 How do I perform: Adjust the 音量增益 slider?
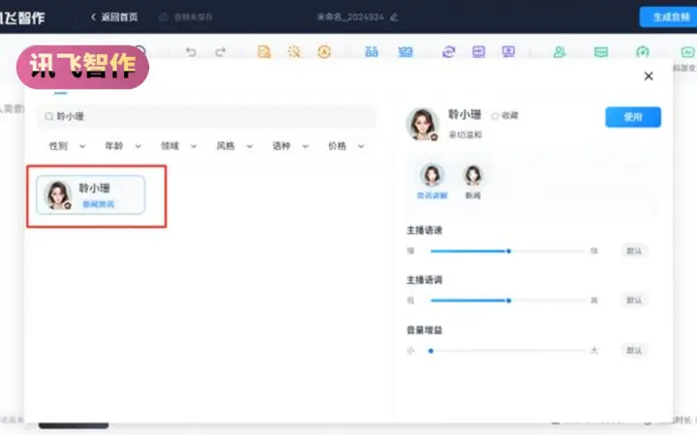508,351
